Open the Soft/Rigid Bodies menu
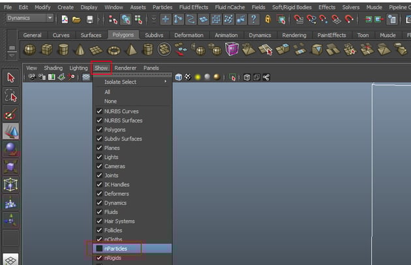This screenshot has height=265, width=411. [292, 7]
